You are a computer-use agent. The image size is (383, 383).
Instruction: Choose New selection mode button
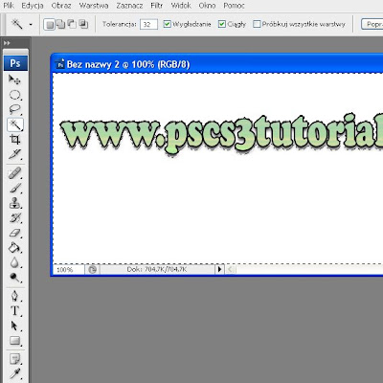click(x=49, y=25)
